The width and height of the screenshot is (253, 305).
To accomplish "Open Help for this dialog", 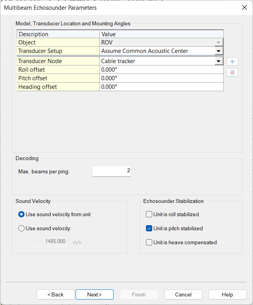I will (x=227, y=294).
